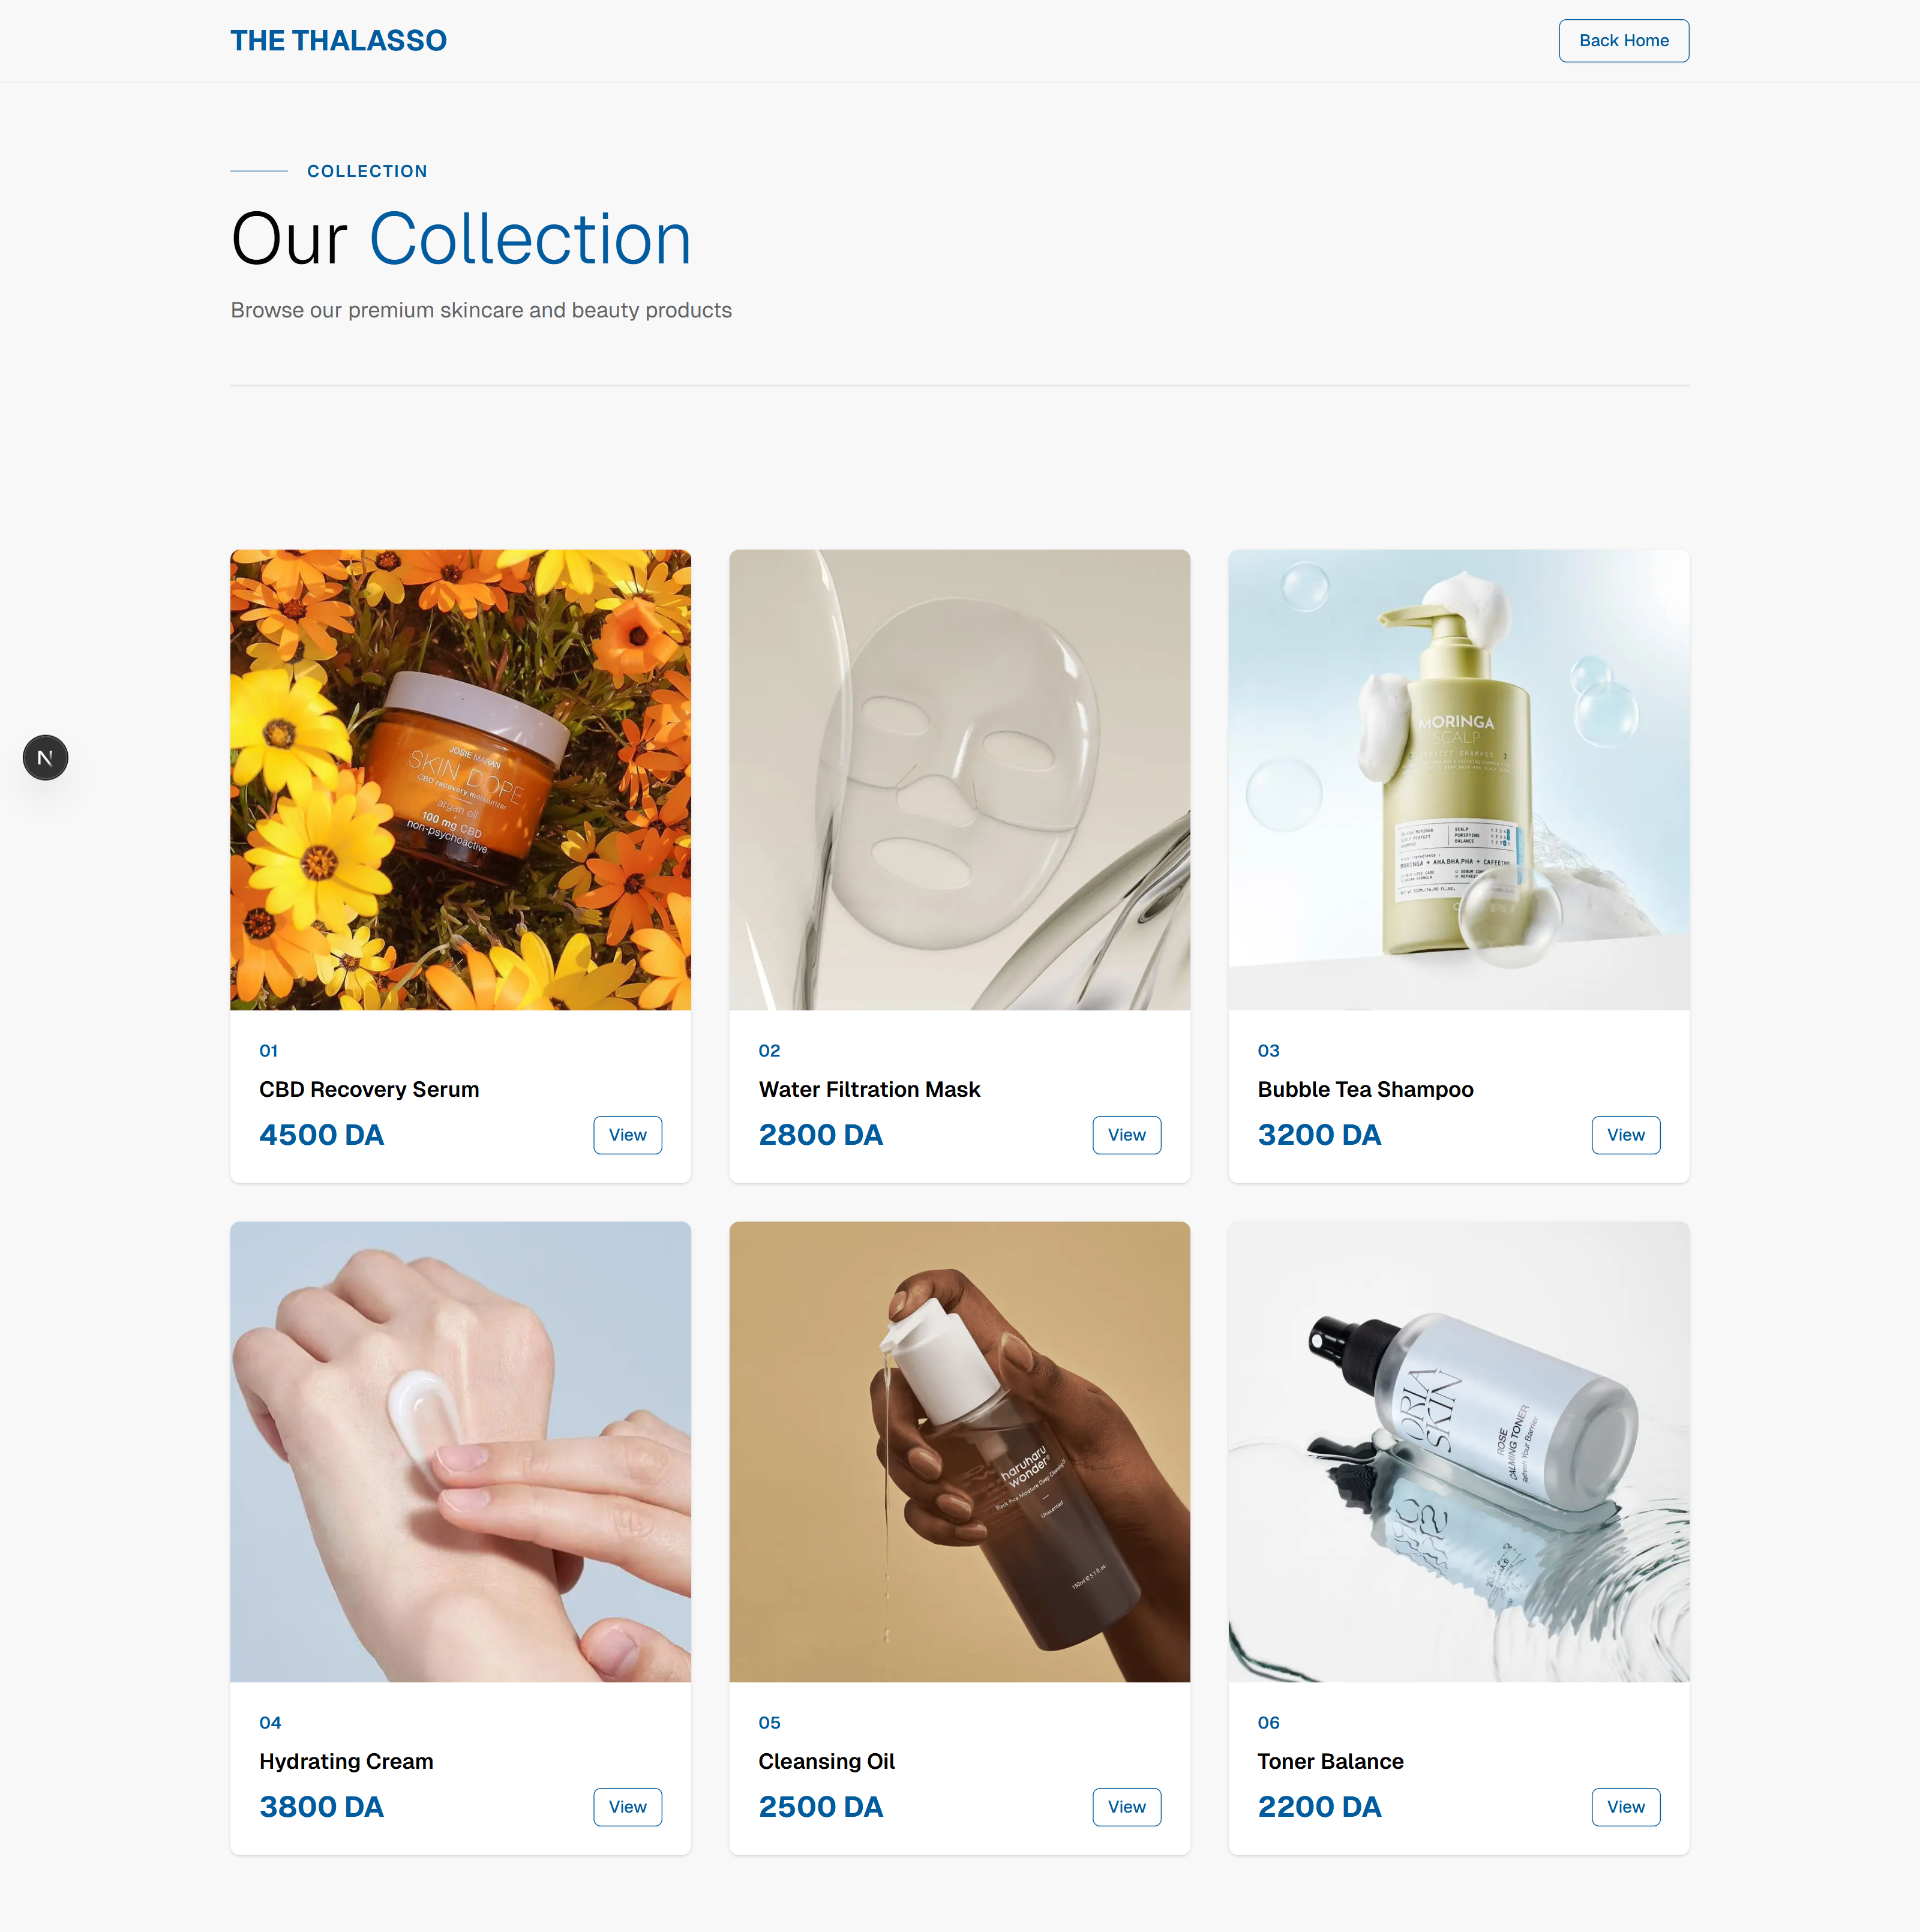Open the Moringa shampoo bottle image
The image size is (1920, 1932).
[x=1458, y=780]
